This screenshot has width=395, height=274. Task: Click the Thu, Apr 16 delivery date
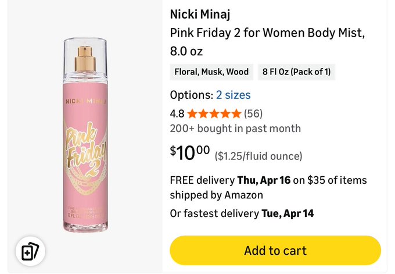pos(264,180)
